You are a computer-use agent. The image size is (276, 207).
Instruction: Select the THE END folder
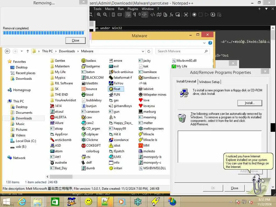[59, 95]
